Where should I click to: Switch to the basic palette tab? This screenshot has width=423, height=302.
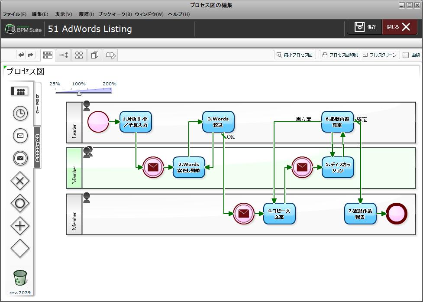(37, 104)
